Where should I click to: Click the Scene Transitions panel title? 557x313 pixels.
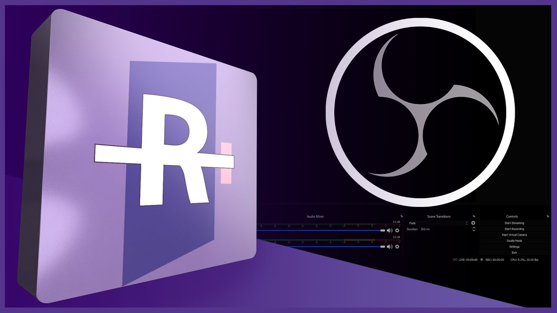tap(439, 216)
